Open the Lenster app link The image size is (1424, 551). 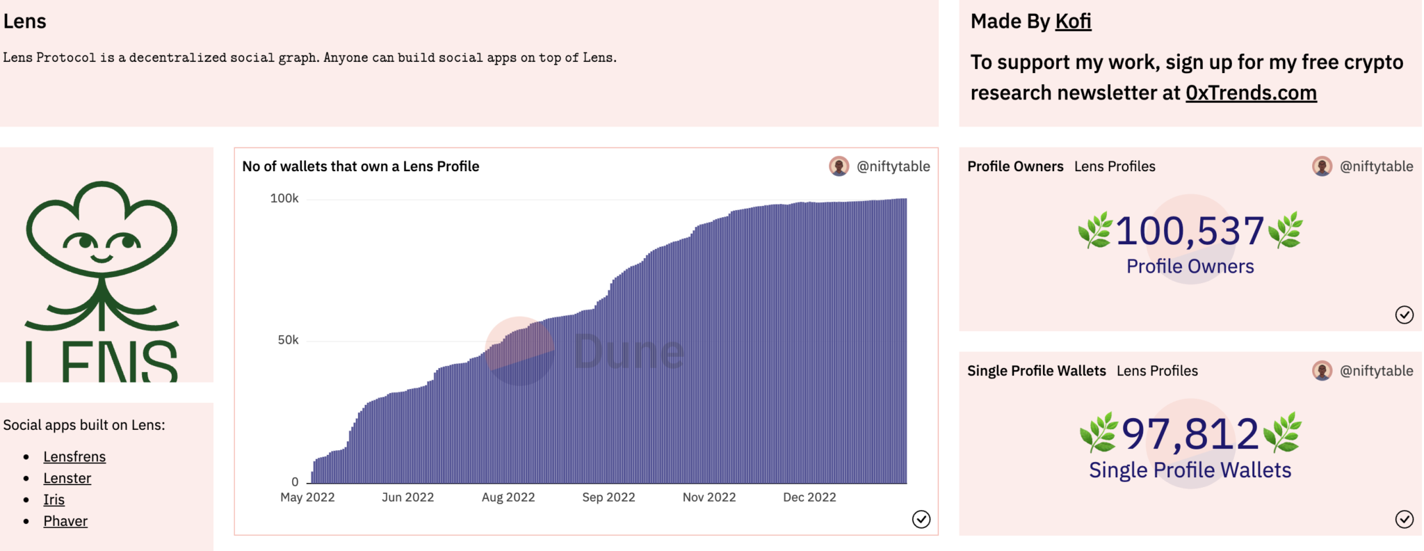click(x=67, y=478)
